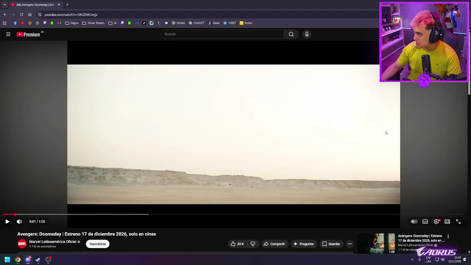The image size is (471, 265).
Task: Open the Marvel Latinoamérica Oficial channel avatar
Action: 22,244
